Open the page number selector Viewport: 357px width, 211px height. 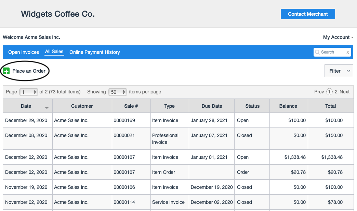point(29,92)
